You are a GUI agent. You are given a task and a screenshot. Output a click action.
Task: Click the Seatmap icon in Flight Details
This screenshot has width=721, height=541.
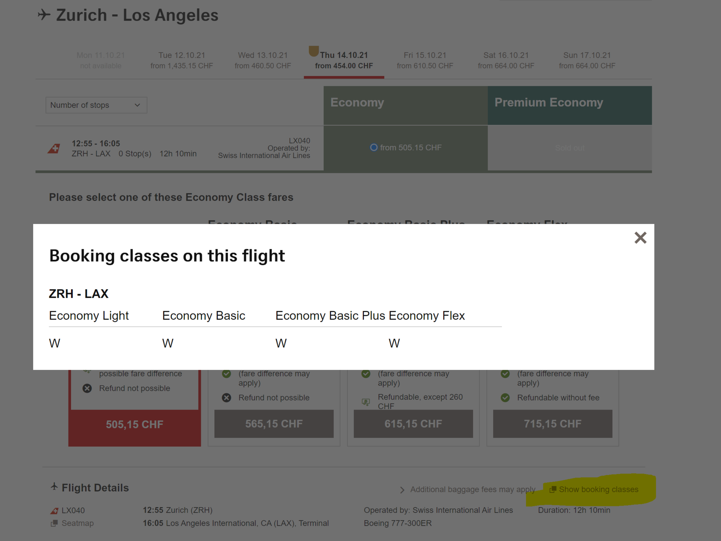54,523
